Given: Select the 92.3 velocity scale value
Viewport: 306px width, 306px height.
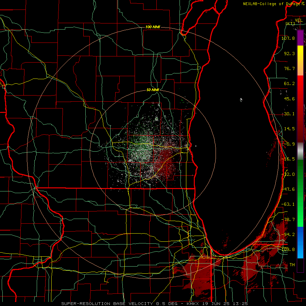Looking at the screenshot, I should [289, 53].
